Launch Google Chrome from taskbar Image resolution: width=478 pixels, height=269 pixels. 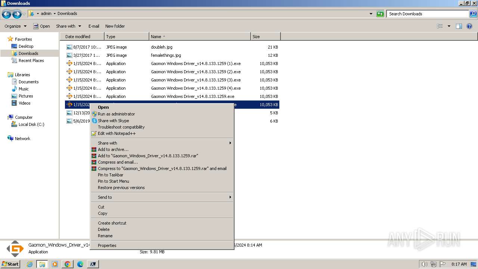coord(68,264)
